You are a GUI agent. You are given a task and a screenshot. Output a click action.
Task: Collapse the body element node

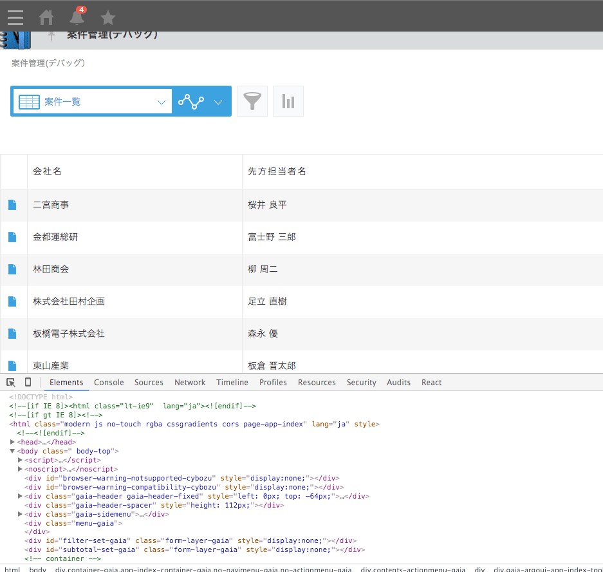(x=13, y=451)
